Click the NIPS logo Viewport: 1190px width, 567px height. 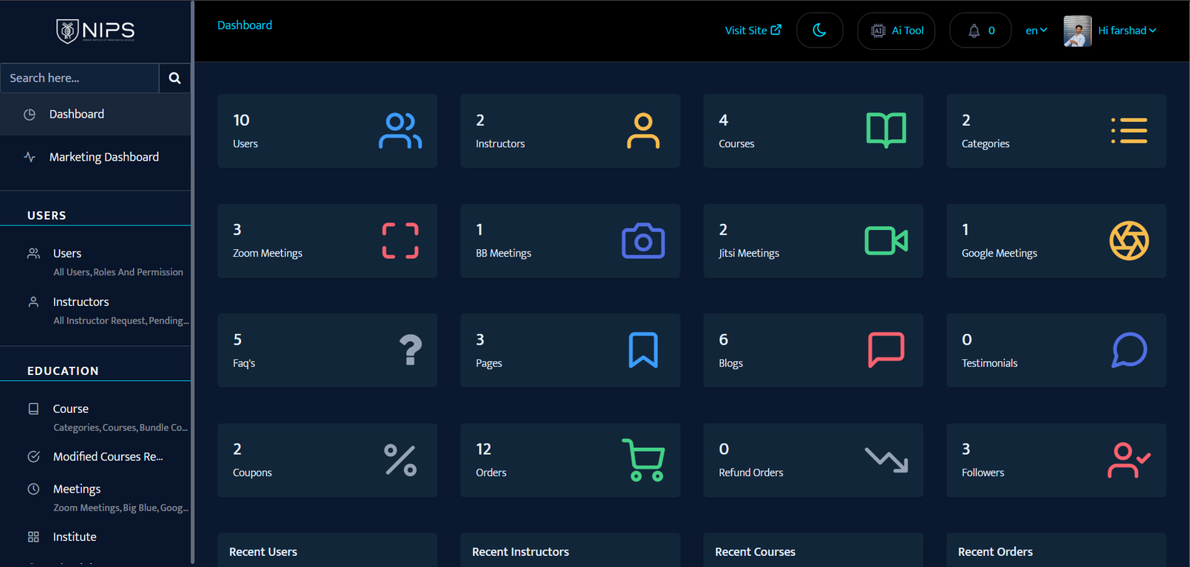(95, 31)
